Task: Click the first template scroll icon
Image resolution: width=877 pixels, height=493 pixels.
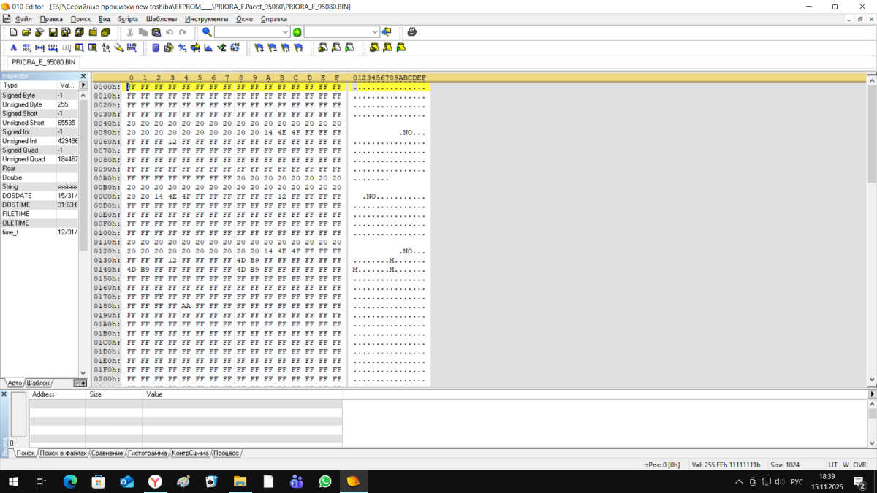Action: coord(374,47)
